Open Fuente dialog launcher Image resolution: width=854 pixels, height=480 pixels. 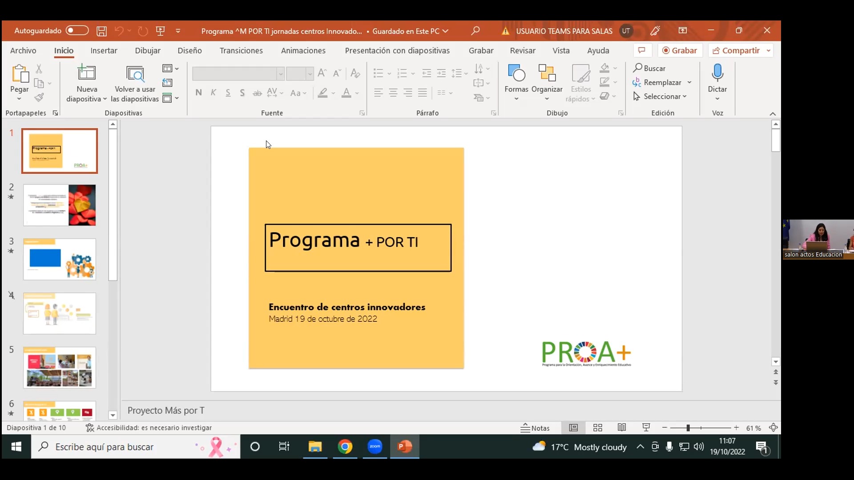(363, 113)
